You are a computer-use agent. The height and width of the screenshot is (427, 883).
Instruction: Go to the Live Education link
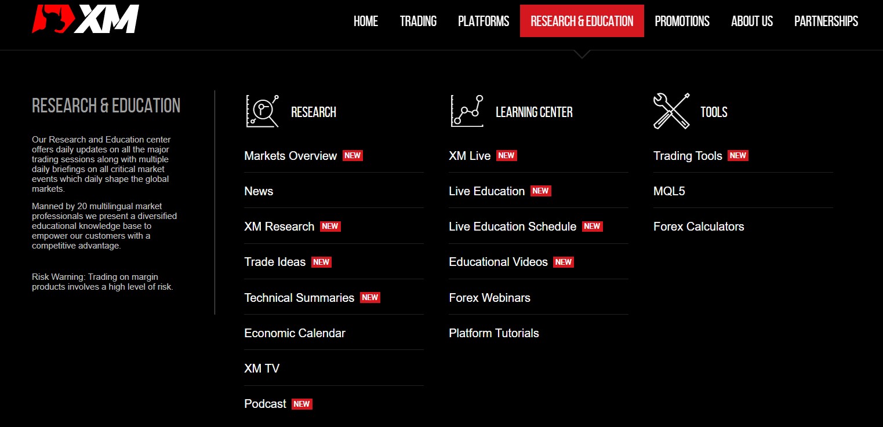click(x=487, y=191)
